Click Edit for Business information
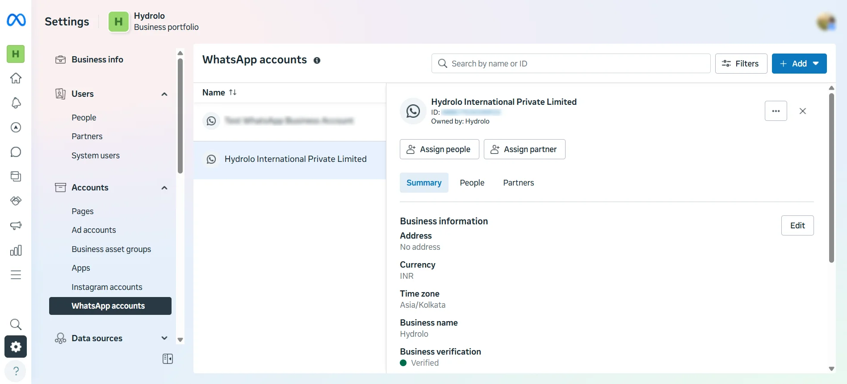This screenshot has width=847, height=384. click(x=797, y=226)
